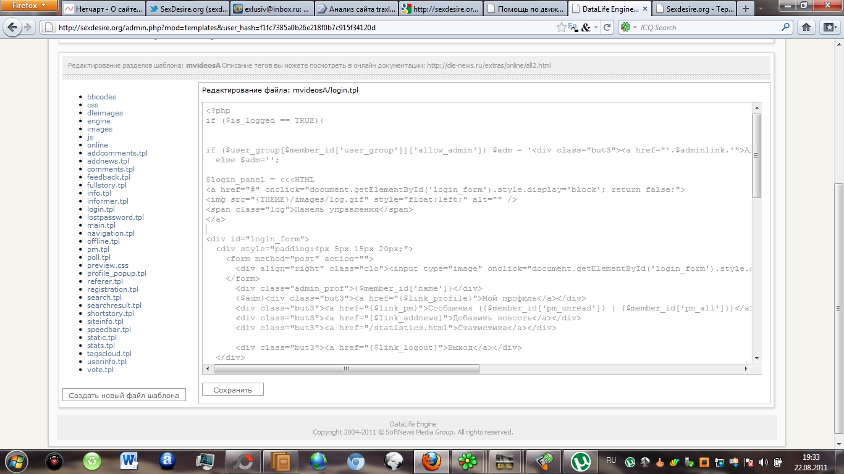Open the bookmarks menu button

(x=829, y=27)
